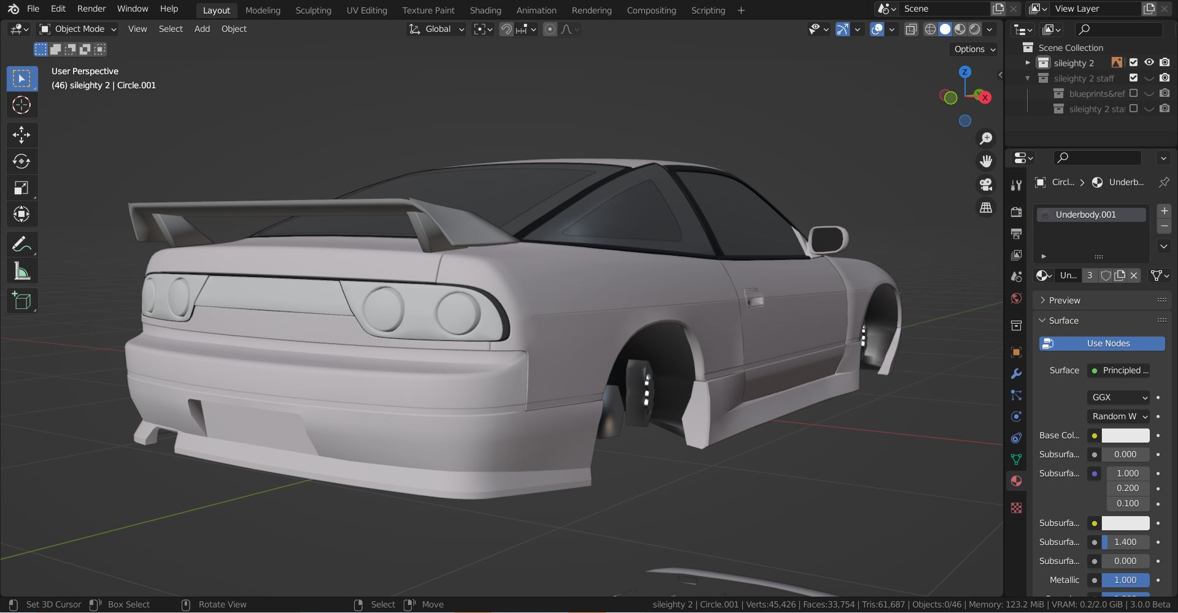
Task: Select the Annotate tool
Action: [x=21, y=245]
